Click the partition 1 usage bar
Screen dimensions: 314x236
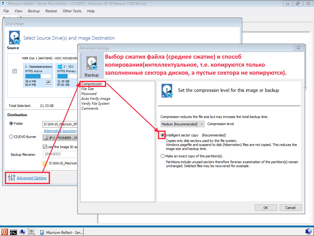click(38, 76)
